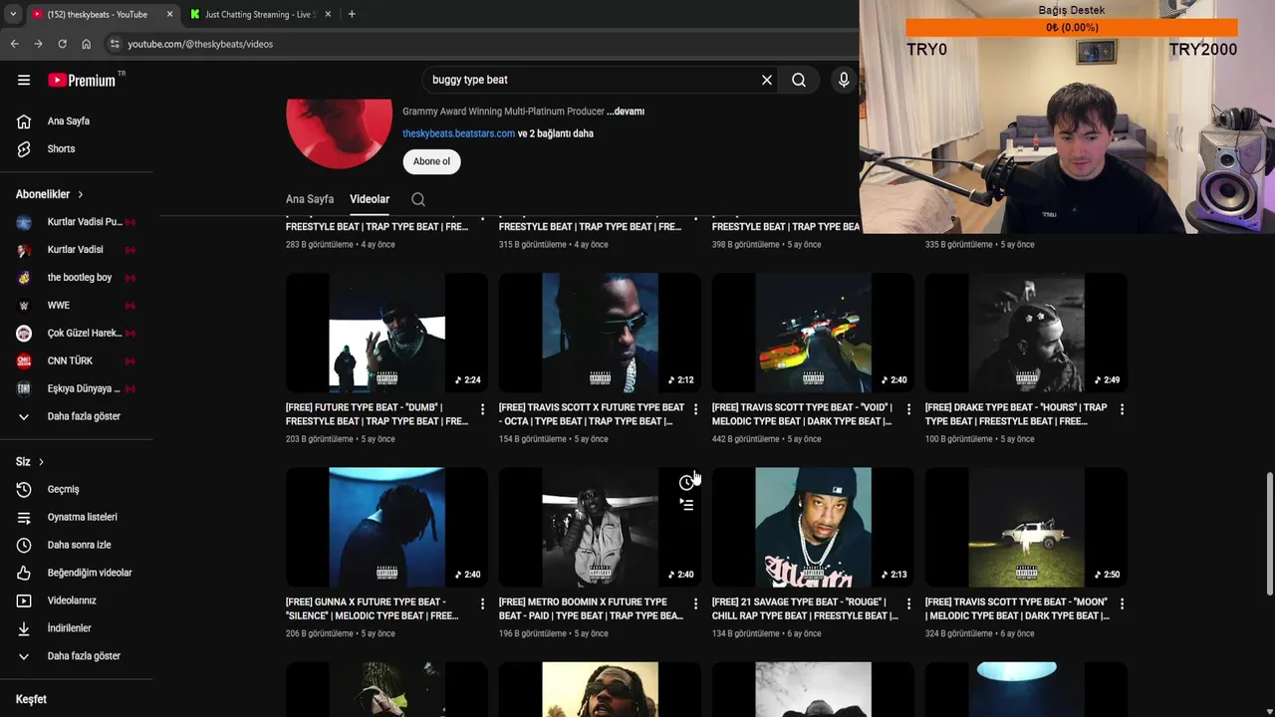Click the magnifier search button
This screenshot has width=1275, height=717.
(x=799, y=80)
